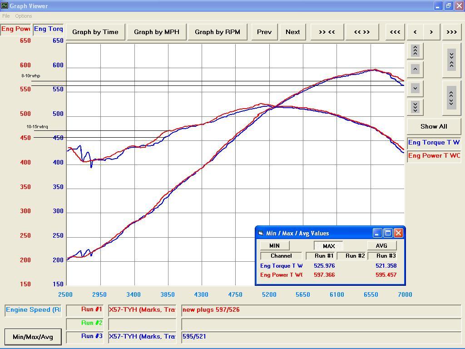
Task: Click the zoom in '>> <<' button
Action: click(x=327, y=32)
